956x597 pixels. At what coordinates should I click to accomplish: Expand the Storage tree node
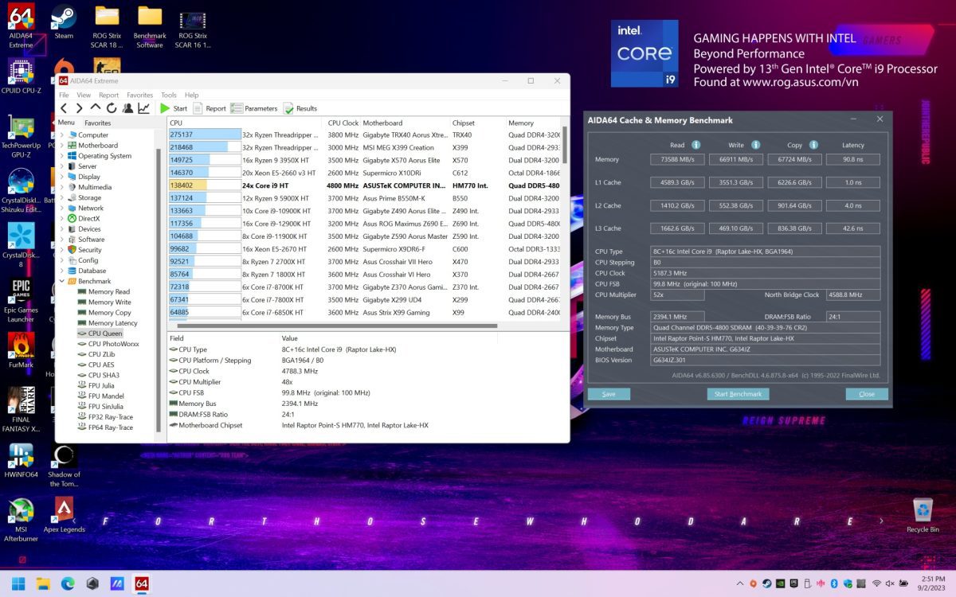[62, 197]
